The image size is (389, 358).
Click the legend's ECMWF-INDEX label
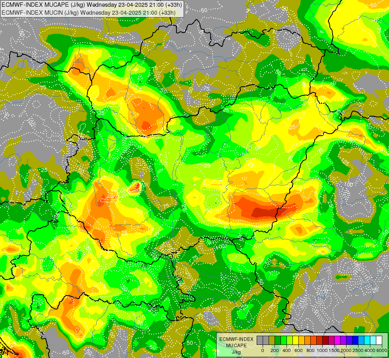coord(236,339)
